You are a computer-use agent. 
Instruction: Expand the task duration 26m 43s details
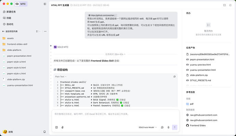[115, 54]
